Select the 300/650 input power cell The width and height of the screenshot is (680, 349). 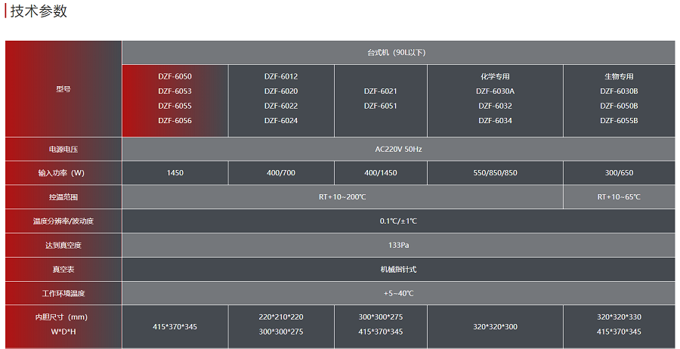tap(619, 173)
